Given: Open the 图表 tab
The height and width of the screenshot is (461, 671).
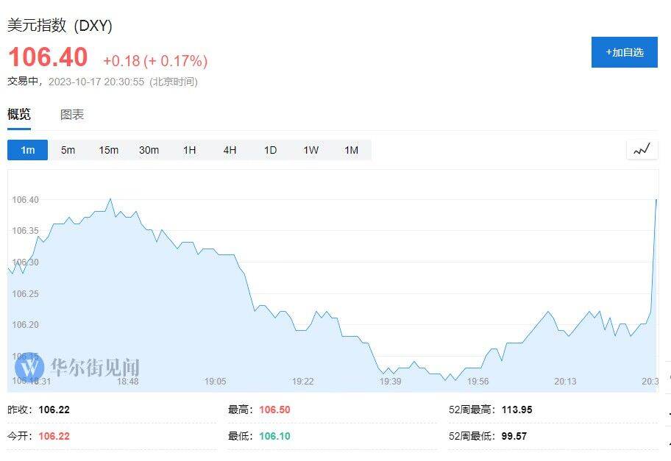Looking at the screenshot, I should click(x=72, y=115).
